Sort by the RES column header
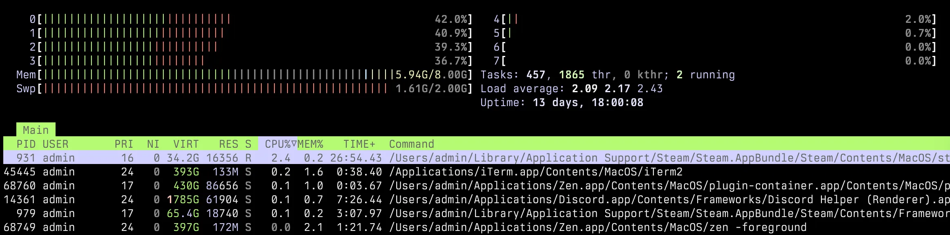Viewport: 950px width, 235px height. [228, 144]
